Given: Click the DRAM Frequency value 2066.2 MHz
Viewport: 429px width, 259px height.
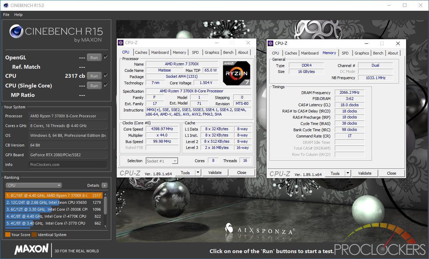Looking at the screenshot, I should [349, 93].
